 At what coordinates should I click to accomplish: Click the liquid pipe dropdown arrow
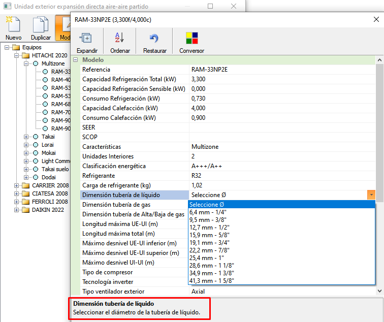click(x=371, y=195)
